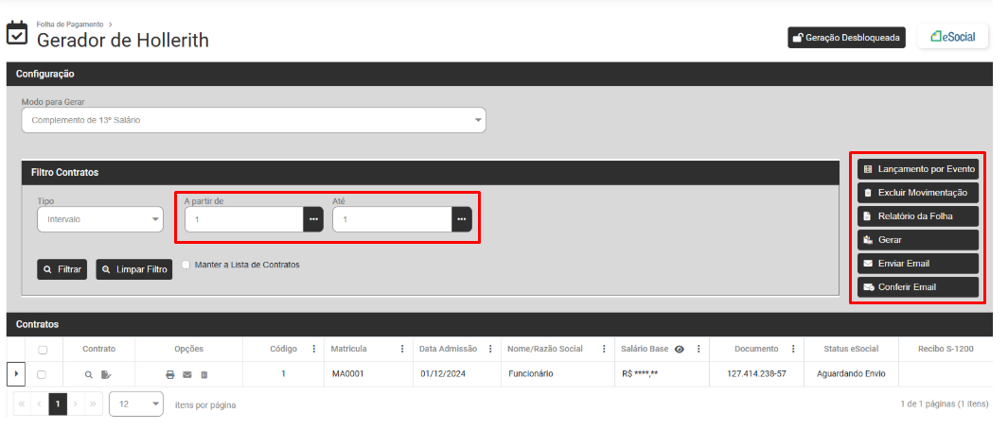The width and height of the screenshot is (1008, 430).
Task: Open the Matricula column menu
Action: (x=402, y=349)
